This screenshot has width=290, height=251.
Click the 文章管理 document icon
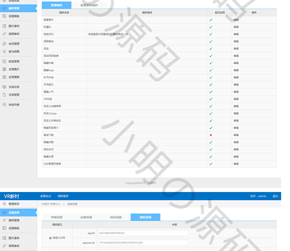coord(4,95)
